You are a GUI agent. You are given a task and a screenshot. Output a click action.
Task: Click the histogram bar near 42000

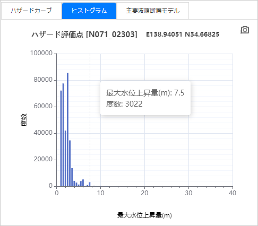click(65, 159)
